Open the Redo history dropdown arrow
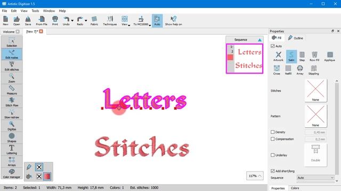The height and width of the screenshot is (191, 341). pyautogui.click(x=86, y=21)
